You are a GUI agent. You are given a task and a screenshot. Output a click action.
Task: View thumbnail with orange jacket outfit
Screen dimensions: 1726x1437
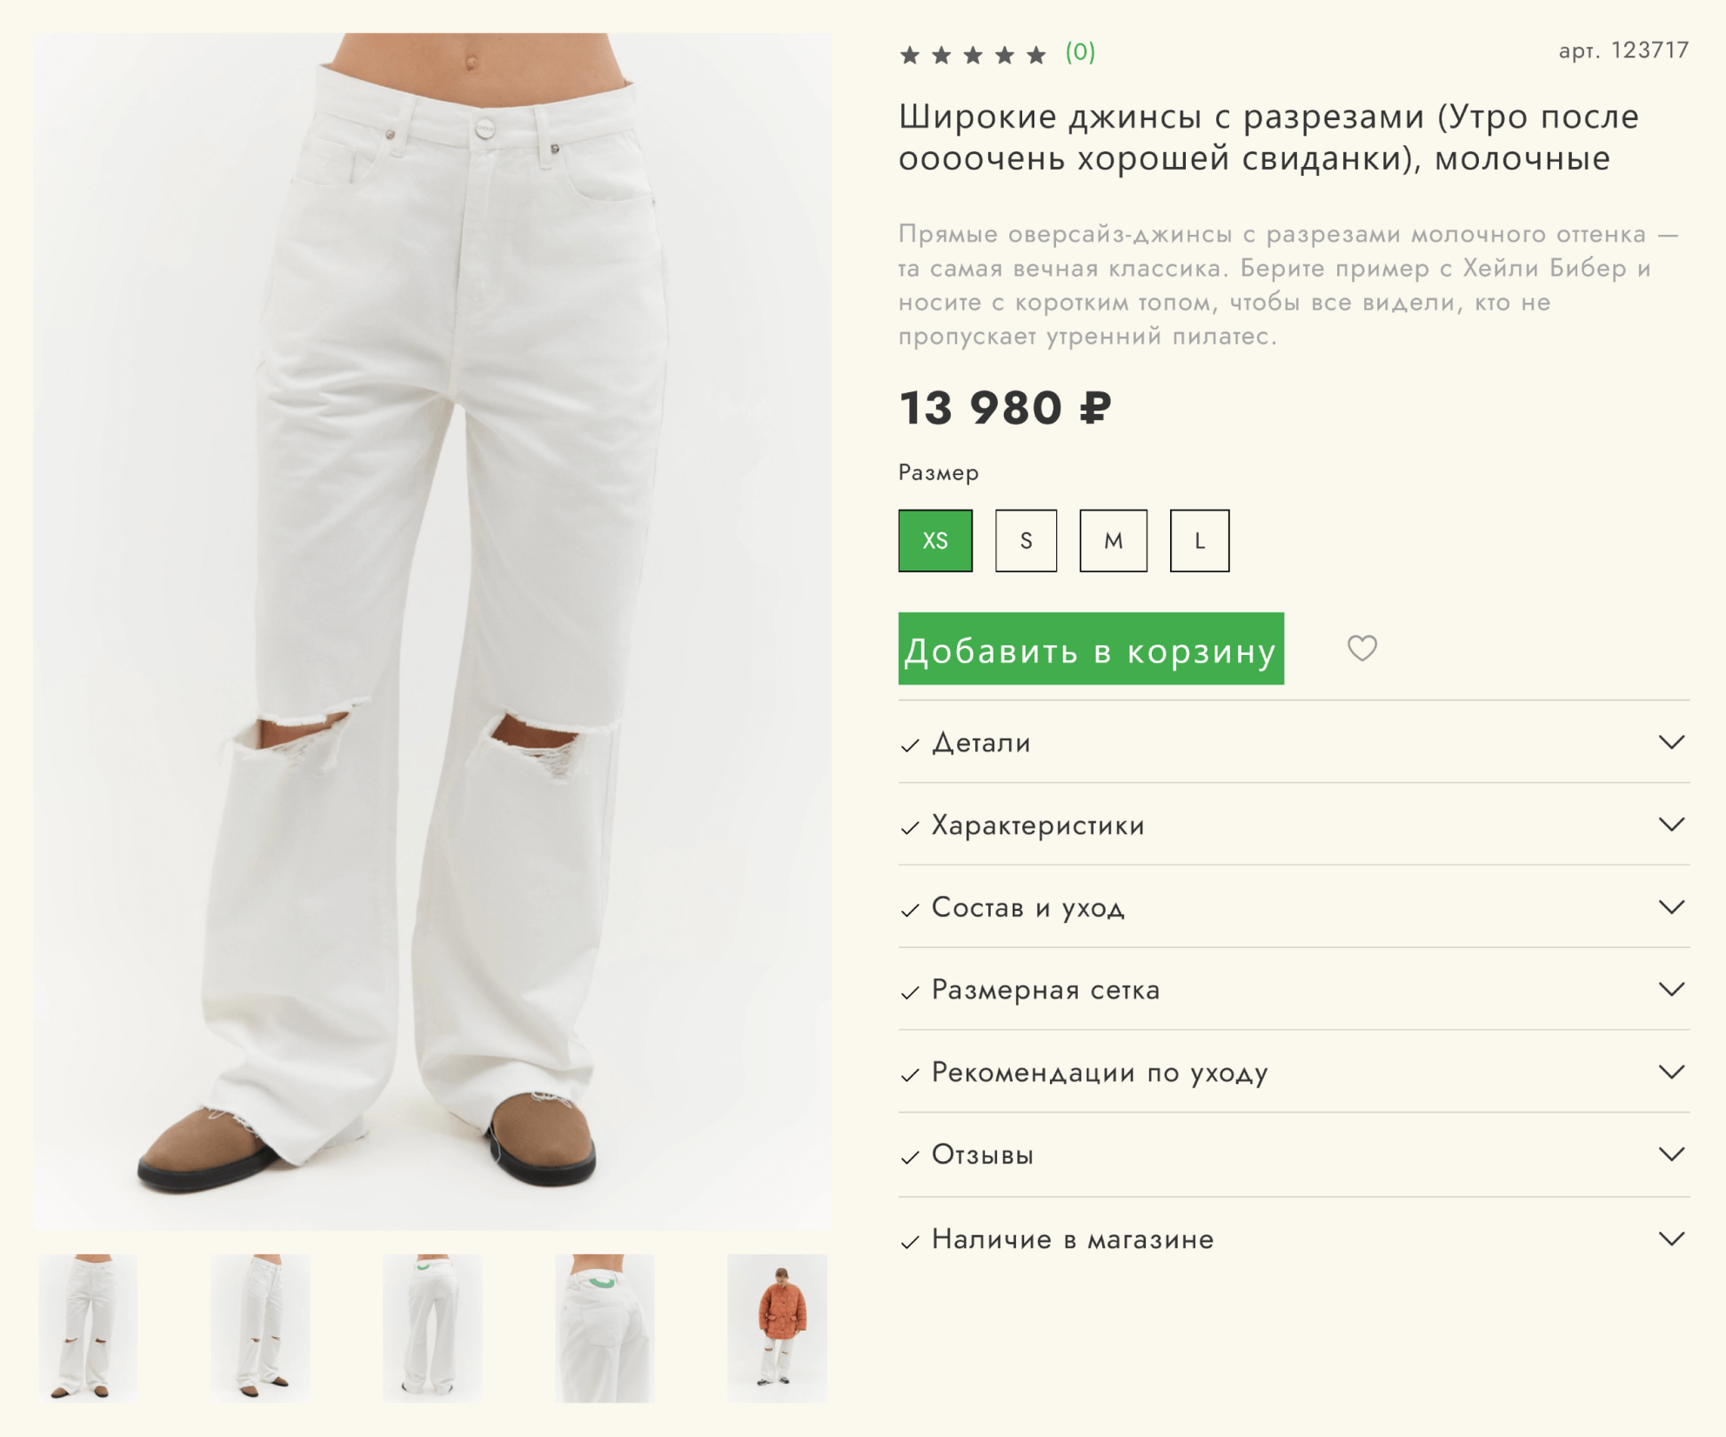(777, 1327)
